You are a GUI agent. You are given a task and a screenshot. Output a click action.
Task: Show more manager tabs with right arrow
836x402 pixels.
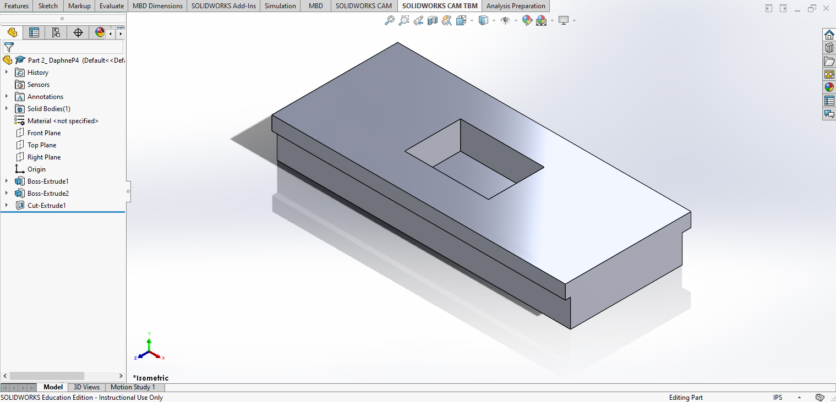click(x=120, y=34)
